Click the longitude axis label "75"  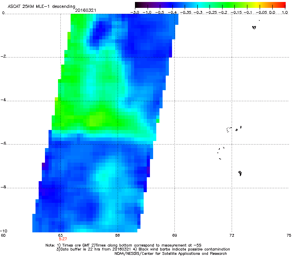[289, 236]
